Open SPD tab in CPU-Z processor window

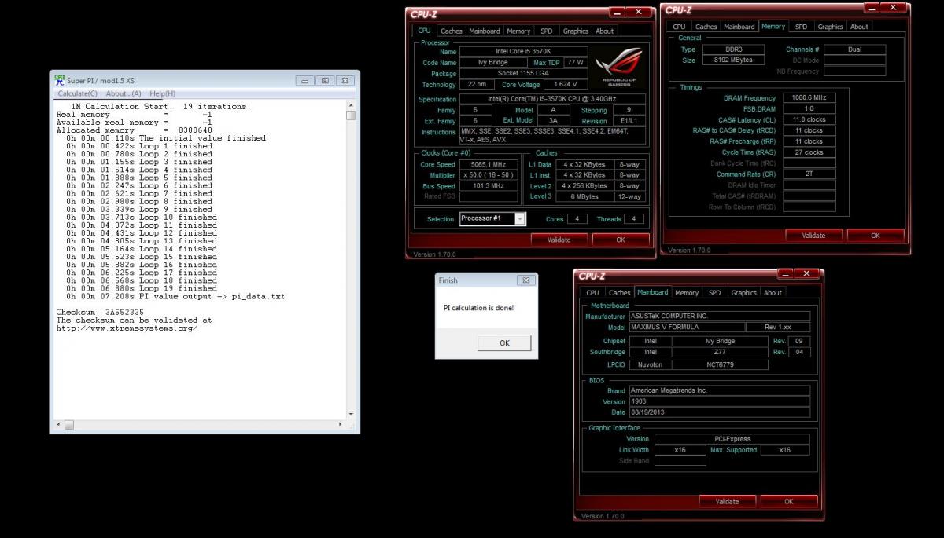pos(546,31)
